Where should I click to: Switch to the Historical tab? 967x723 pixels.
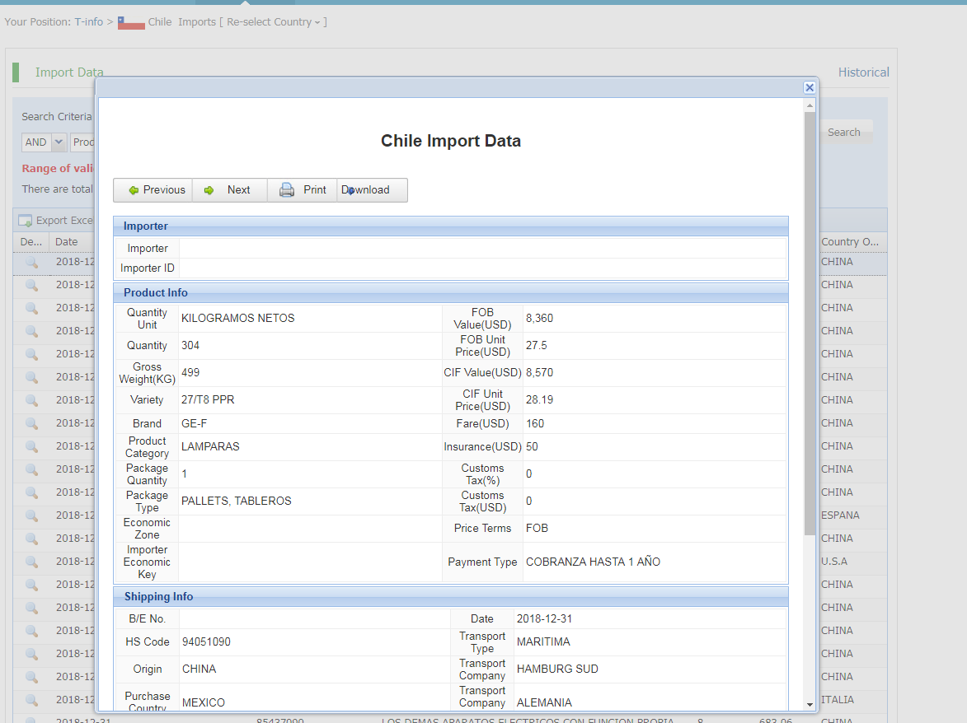point(863,72)
